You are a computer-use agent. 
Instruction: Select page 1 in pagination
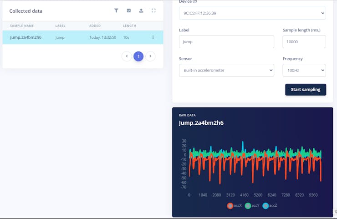[x=138, y=56]
